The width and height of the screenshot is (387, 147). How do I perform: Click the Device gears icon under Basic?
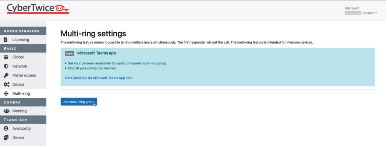(6, 85)
